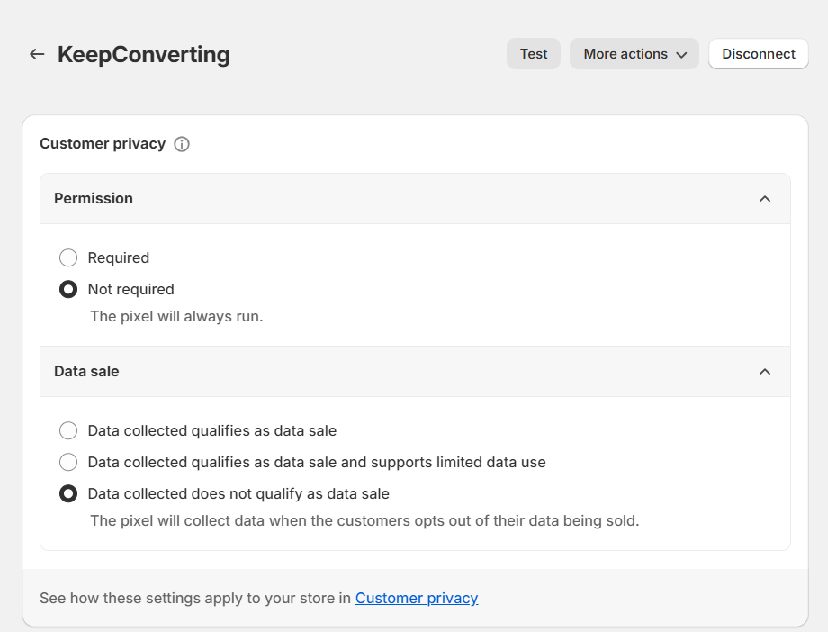The width and height of the screenshot is (828, 632).
Task: Click the Customer privacy card heading
Action: (x=103, y=144)
